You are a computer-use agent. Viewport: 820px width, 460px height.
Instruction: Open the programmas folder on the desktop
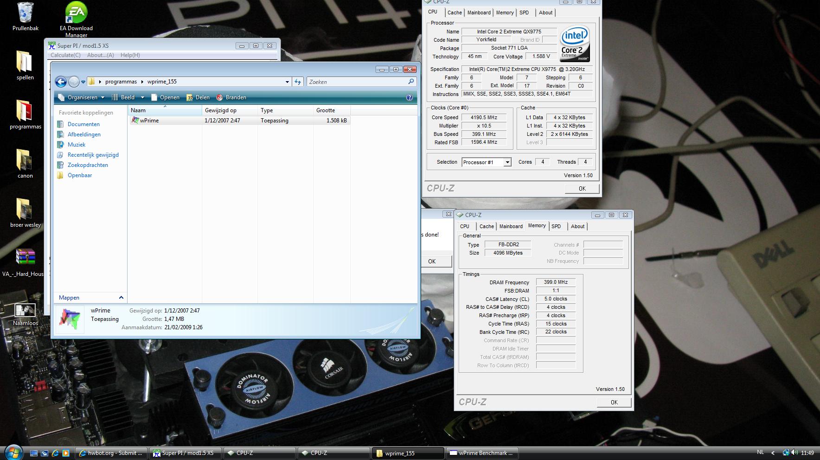(x=25, y=110)
